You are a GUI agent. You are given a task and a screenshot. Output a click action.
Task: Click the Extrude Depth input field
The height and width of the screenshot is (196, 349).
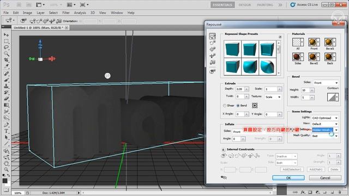240,89
